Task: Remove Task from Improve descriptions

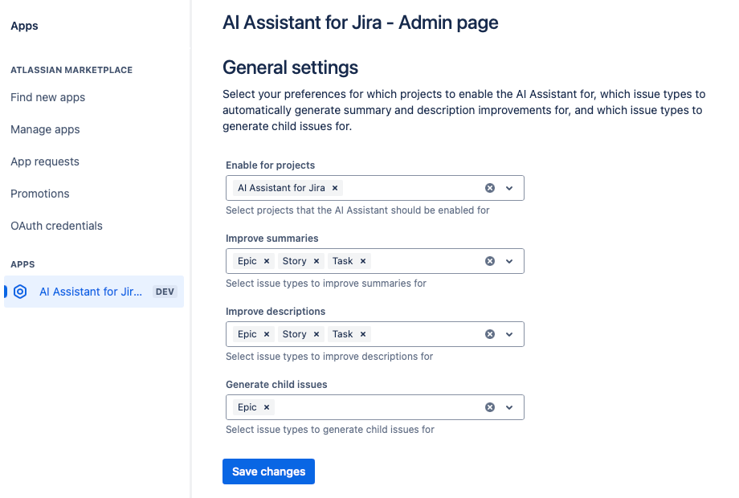Action: [x=363, y=334]
